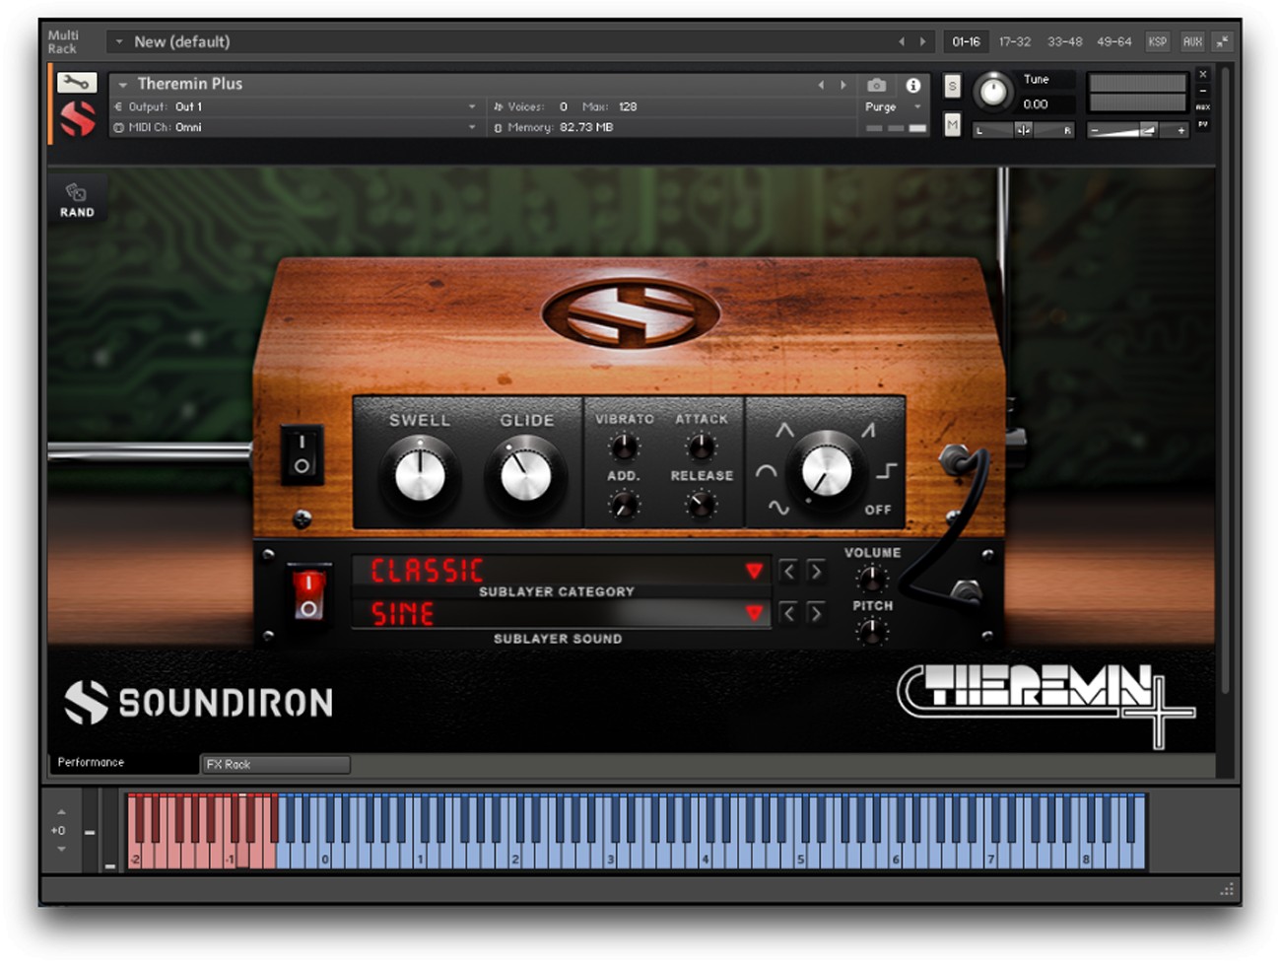The width and height of the screenshot is (1281, 963).
Task: Click the RAND randomize dice icon
Action: [x=77, y=200]
